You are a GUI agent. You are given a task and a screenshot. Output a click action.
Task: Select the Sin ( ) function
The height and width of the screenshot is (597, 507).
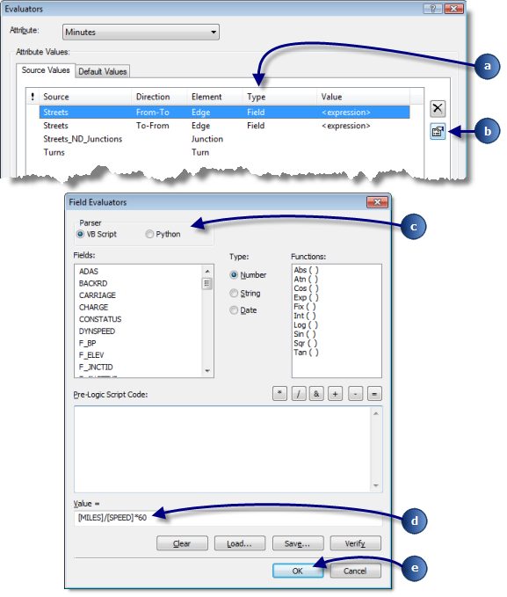click(x=305, y=334)
